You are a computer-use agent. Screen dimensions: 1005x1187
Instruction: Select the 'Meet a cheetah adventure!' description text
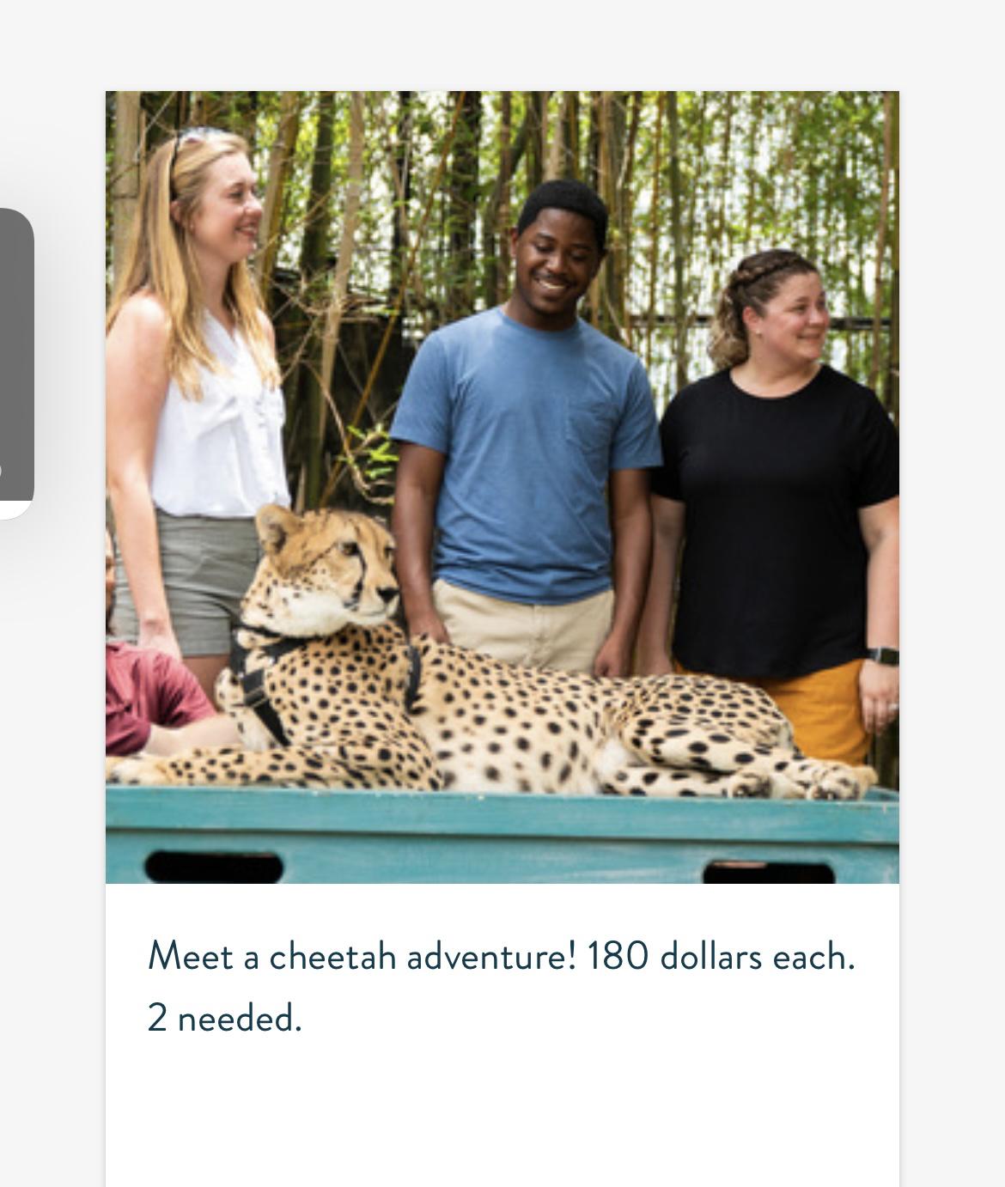(x=362, y=956)
